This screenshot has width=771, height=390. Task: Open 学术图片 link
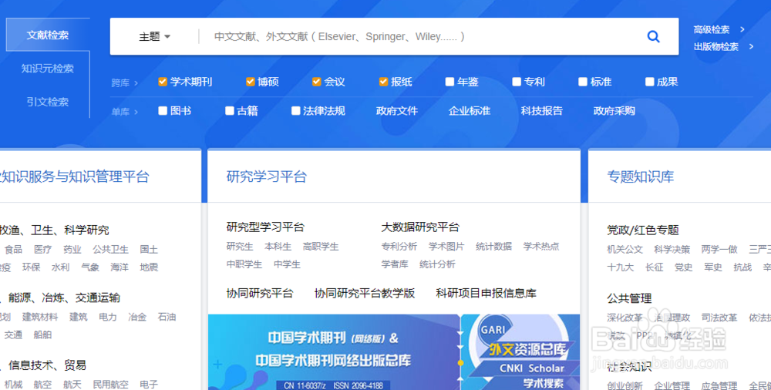point(446,247)
